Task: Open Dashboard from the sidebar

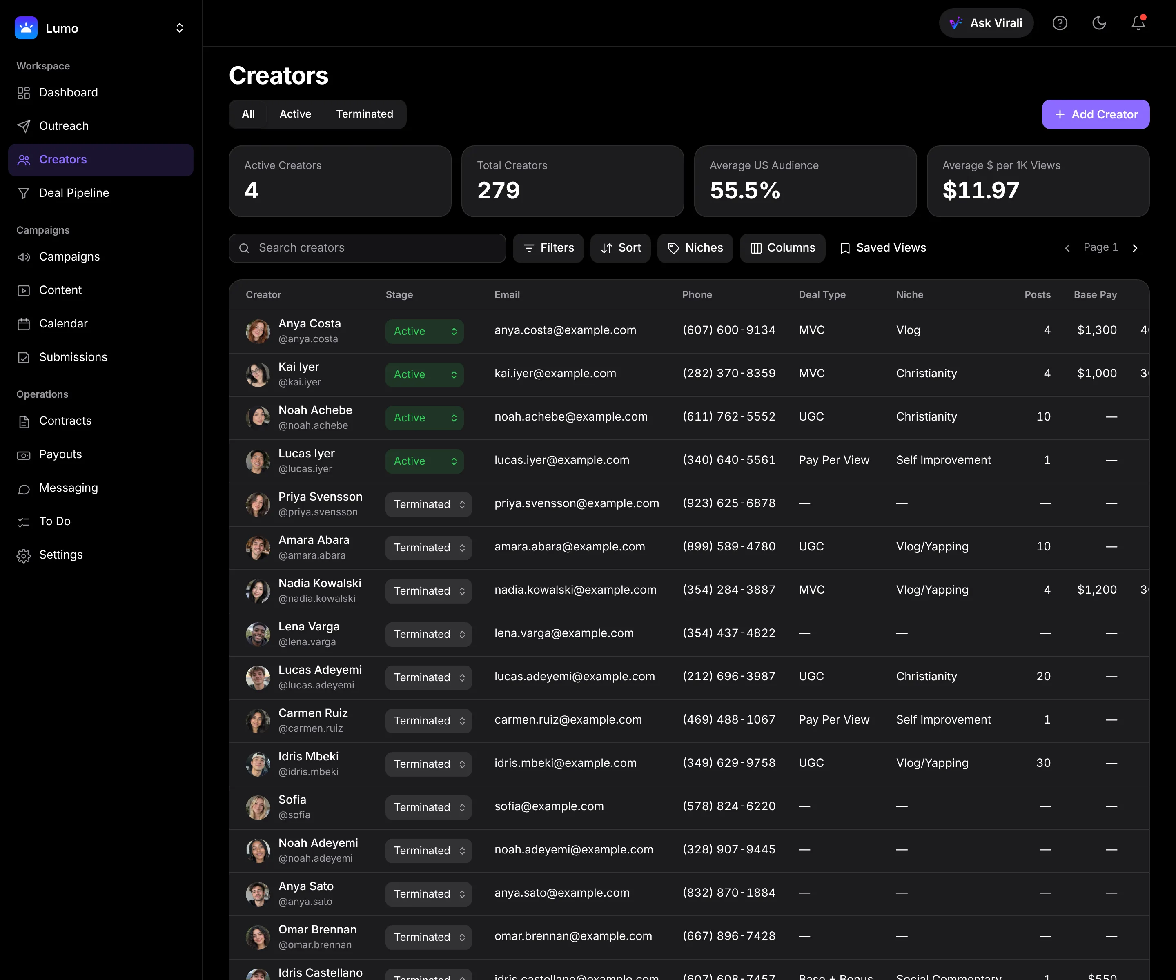Action: coord(101,92)
